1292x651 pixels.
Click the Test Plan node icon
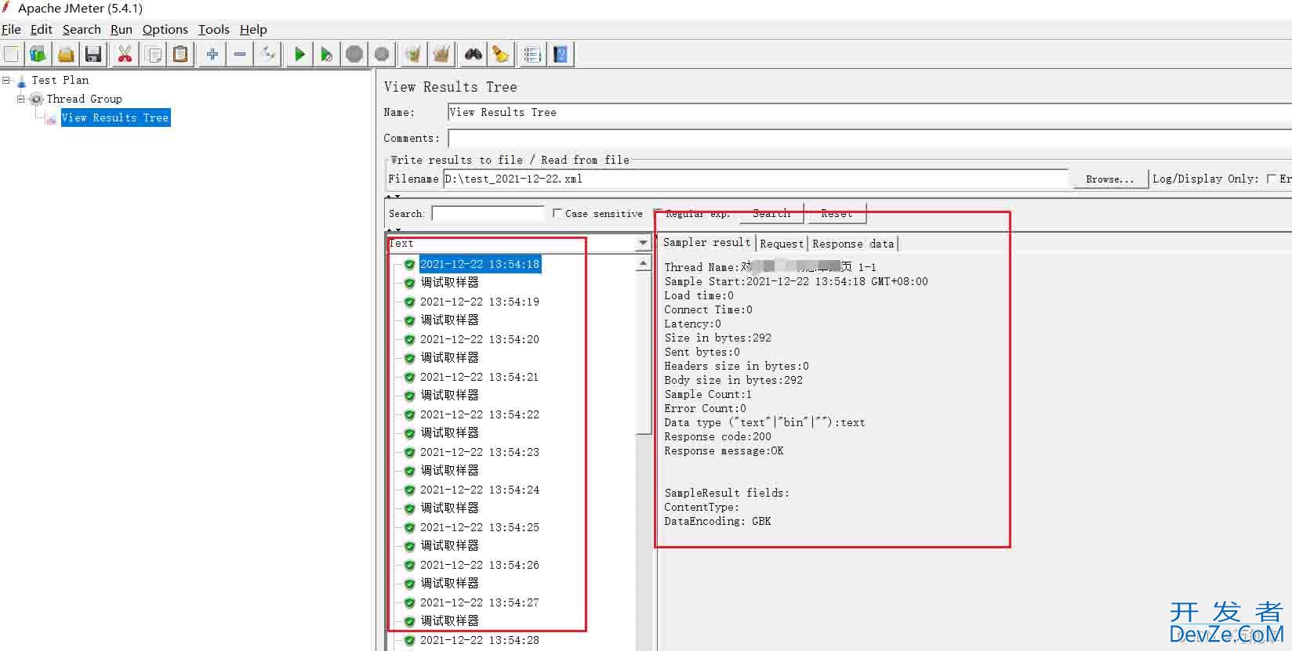(x=21, y=80)
